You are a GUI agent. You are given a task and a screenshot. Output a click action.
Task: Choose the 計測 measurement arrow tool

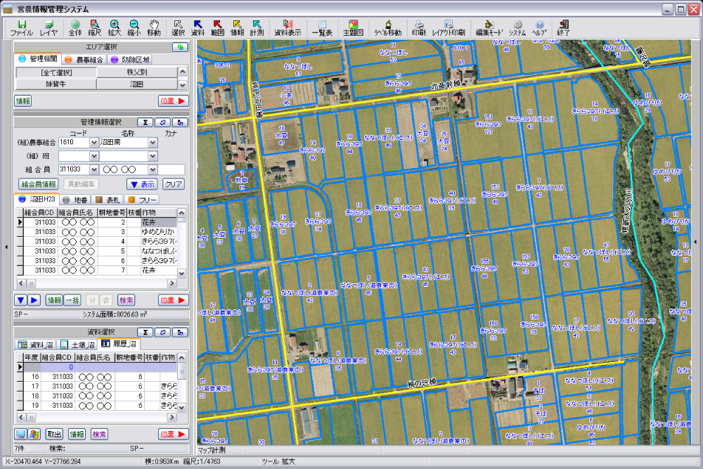click(x=257, y=27)
